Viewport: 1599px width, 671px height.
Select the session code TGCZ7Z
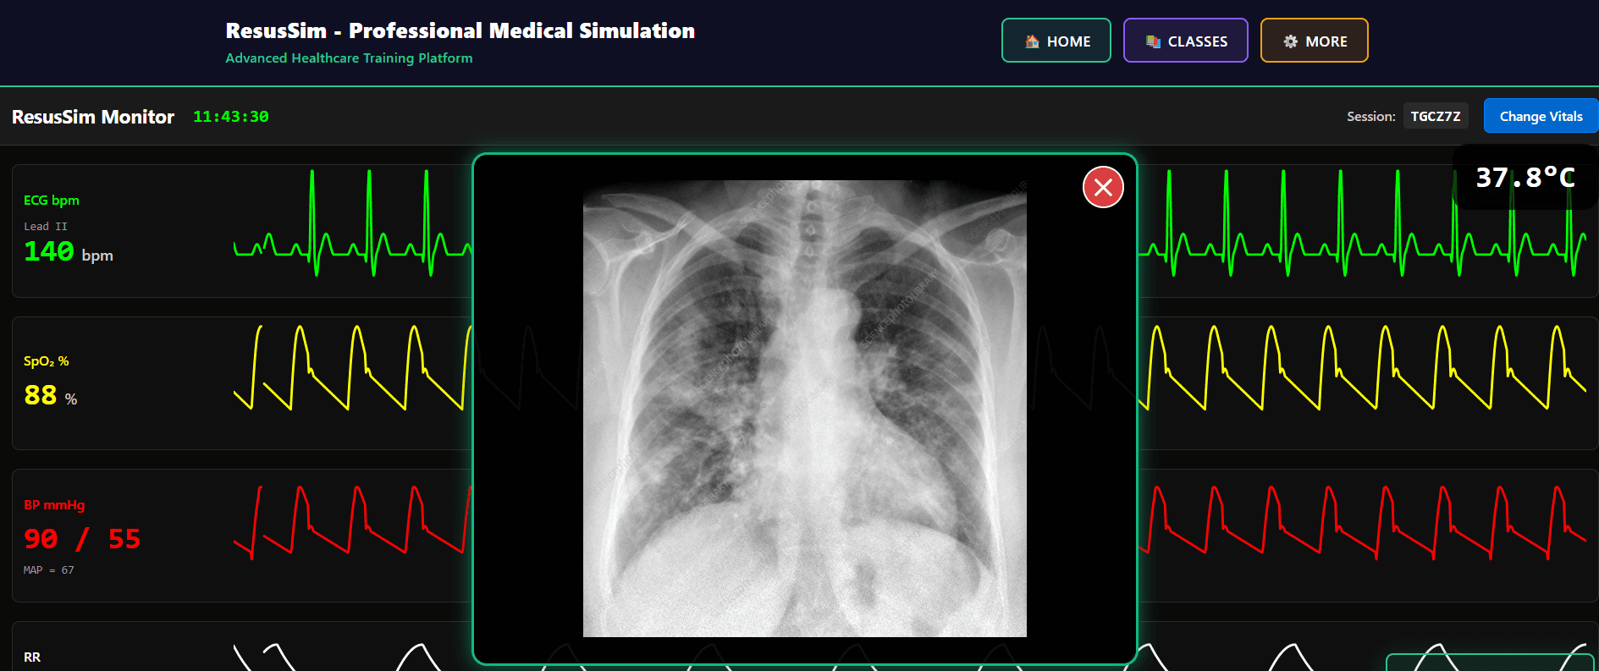click(1435, 117)
